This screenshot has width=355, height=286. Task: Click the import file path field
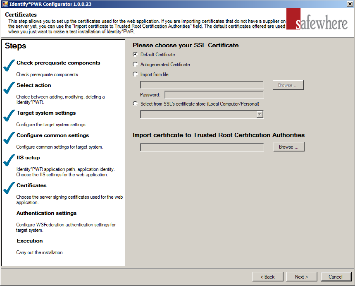pyautogui.click(x=202, y=85)
